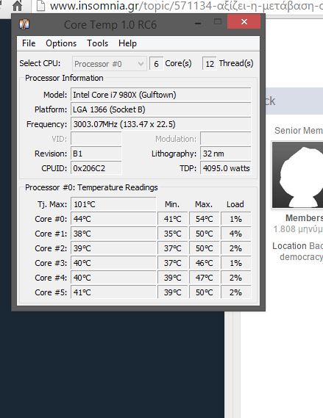
Task: Click Core #1 load value 4%
Action: [235, 234]
